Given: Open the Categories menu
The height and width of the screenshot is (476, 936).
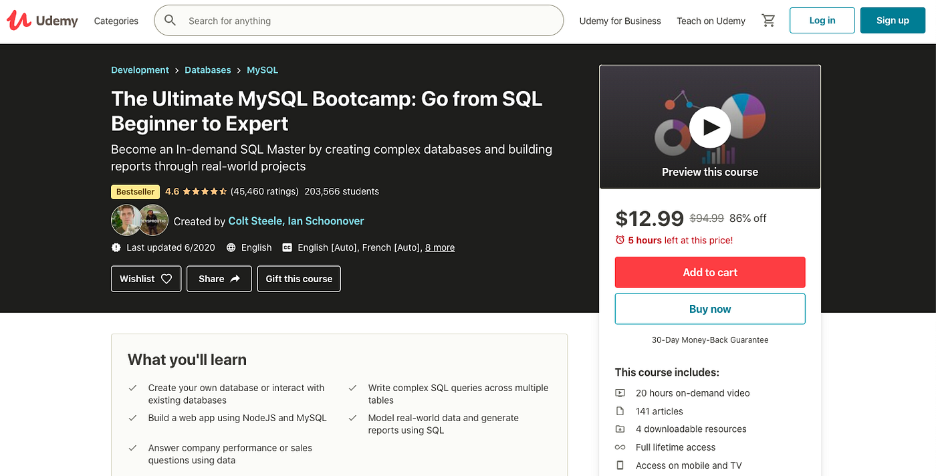Looking at the screenshot, I should [x=116, y=21].
